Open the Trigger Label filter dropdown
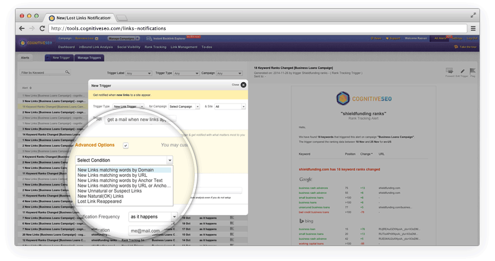This screenshot has height=261, width=495. click(139, 73)
